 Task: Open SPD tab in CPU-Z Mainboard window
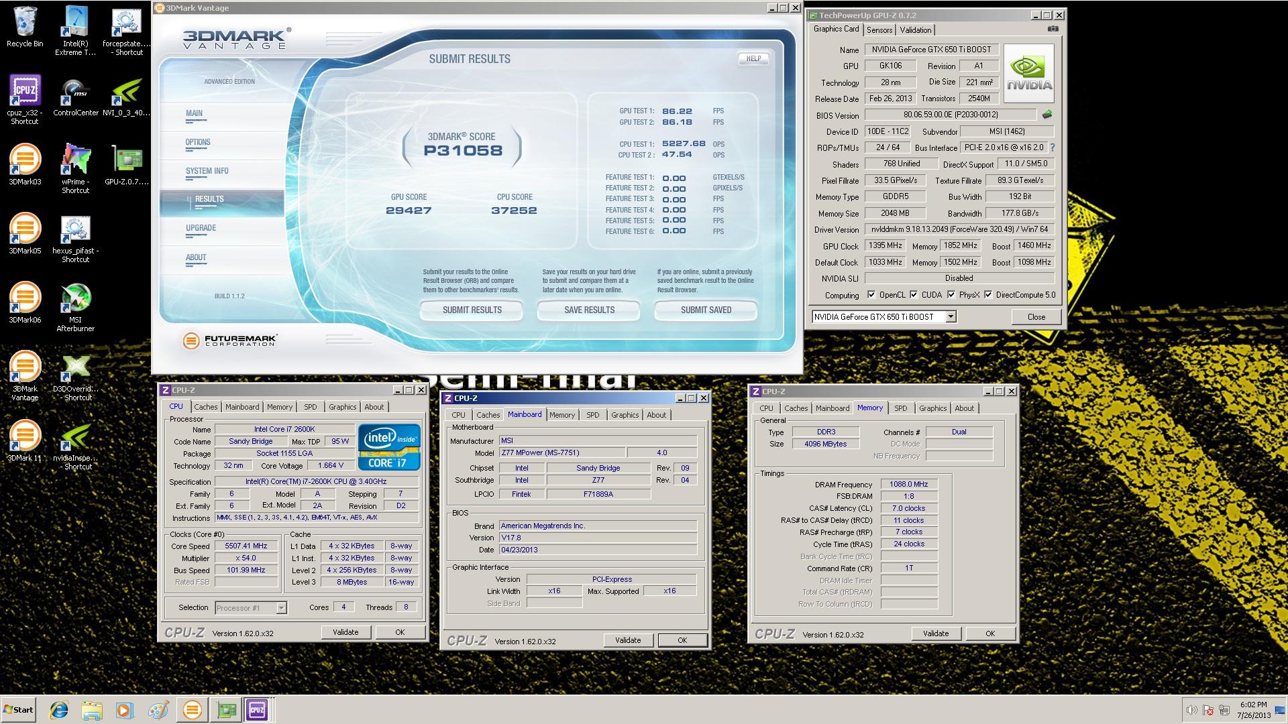click(592, 415)
